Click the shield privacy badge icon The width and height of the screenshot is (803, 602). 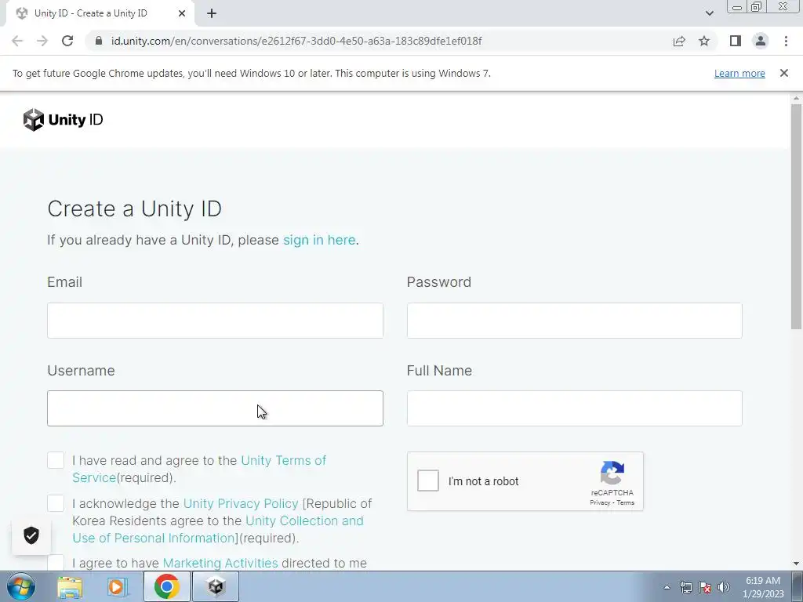[x=31, y=535]
